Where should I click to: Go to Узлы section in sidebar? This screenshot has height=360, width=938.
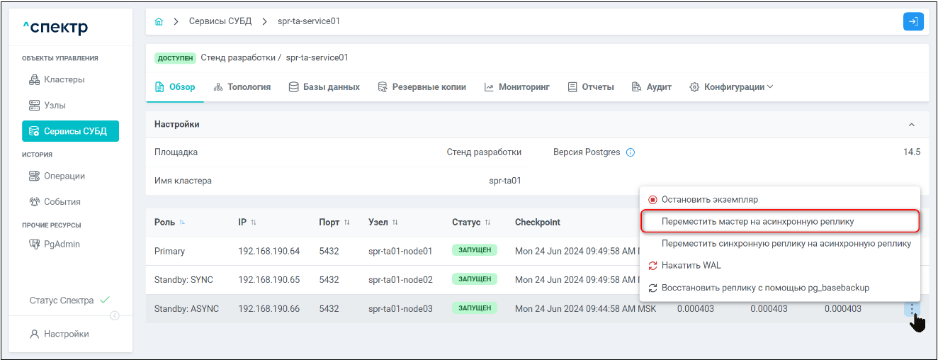[55, 105]
